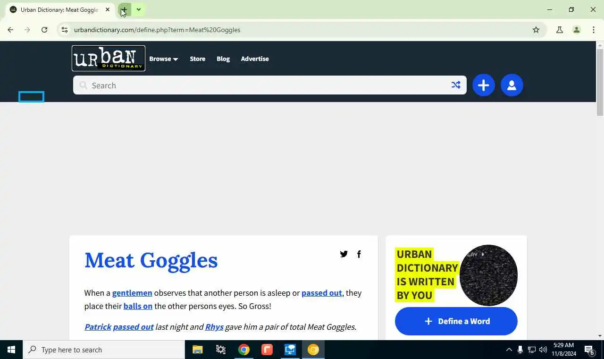Screen dimensions: 604x359
Task: Click the Urban Dictionary logo
Action: click(109, 59)
